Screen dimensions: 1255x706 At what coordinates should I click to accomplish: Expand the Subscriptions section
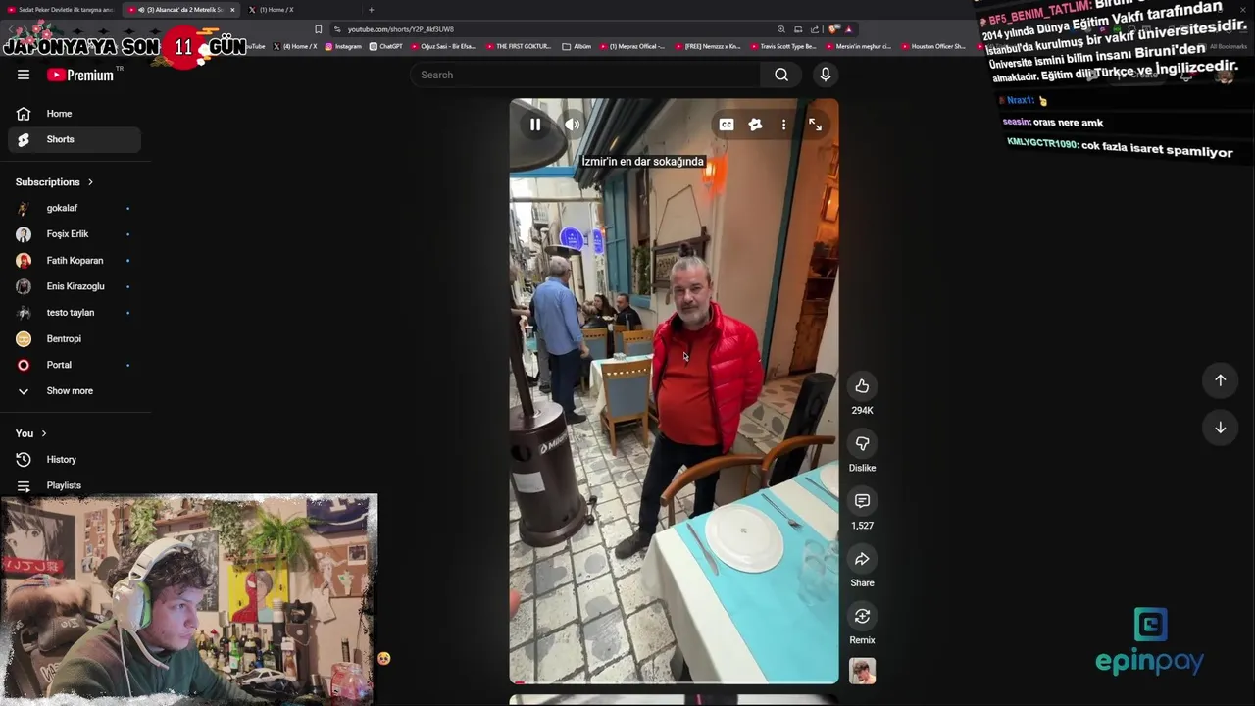(x=55, y=182)
